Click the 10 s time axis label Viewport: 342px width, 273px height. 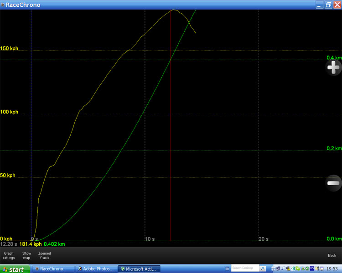point(150,239)
